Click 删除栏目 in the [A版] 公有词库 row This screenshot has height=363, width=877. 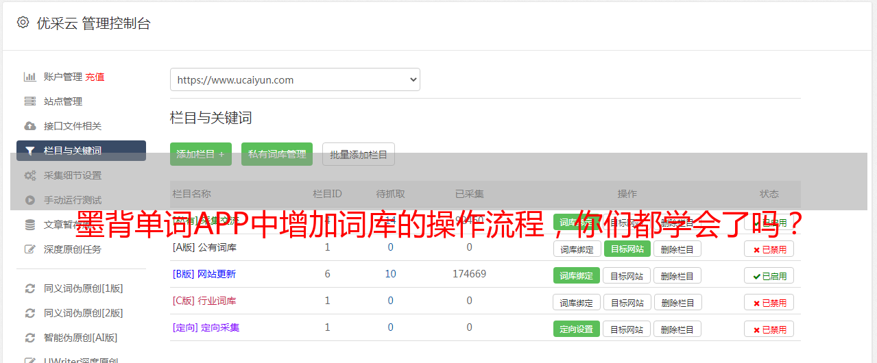[677, 249]
